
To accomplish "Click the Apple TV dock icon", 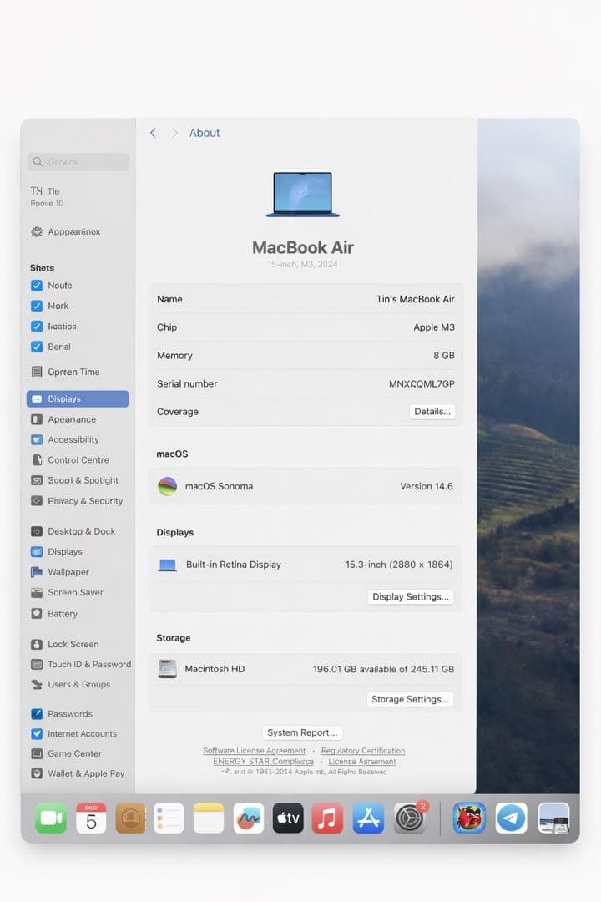I will [288, 818].
